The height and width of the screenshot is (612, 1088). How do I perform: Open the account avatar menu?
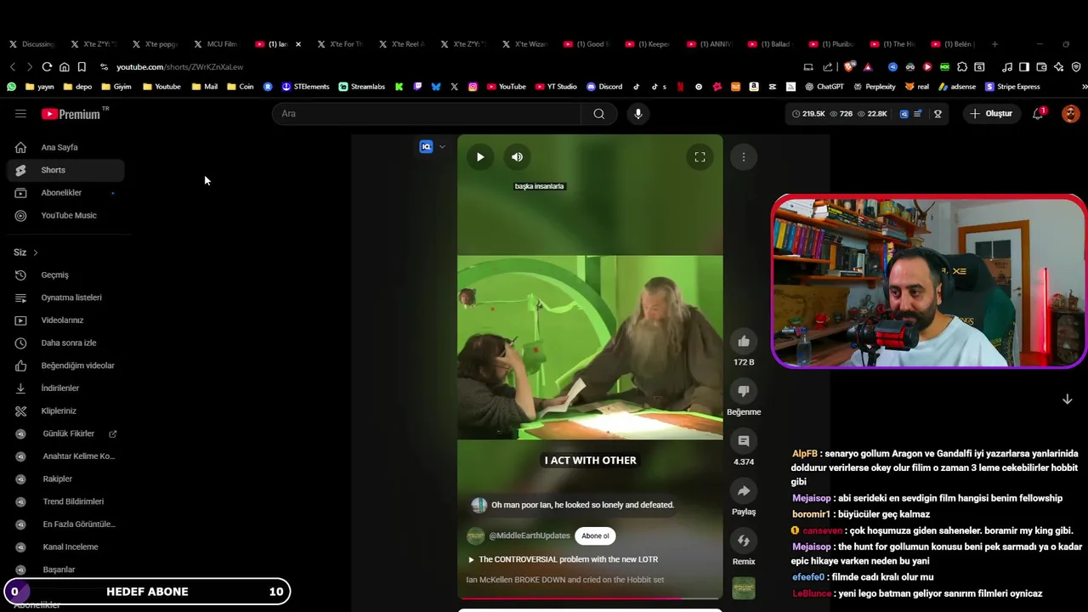(x=1070, y=114)
